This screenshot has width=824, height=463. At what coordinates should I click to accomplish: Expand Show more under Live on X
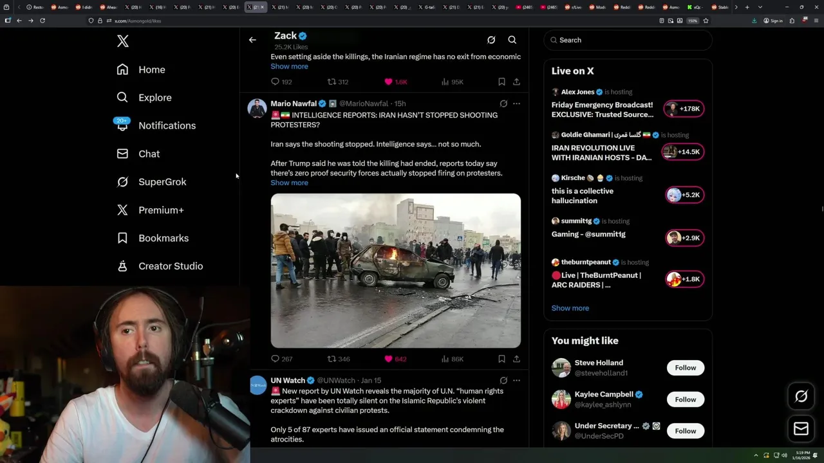click(570, 308)
